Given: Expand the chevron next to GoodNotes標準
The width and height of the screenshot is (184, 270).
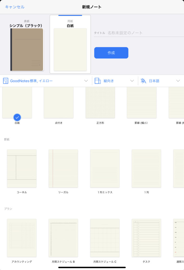Looking at the screenshot, I should pos(86,81).
